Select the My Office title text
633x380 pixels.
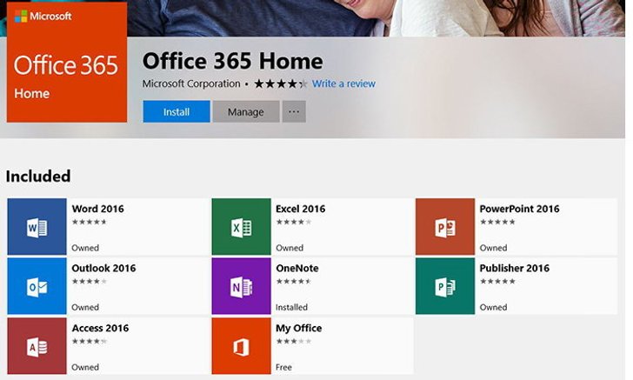[x=299, y=329]
